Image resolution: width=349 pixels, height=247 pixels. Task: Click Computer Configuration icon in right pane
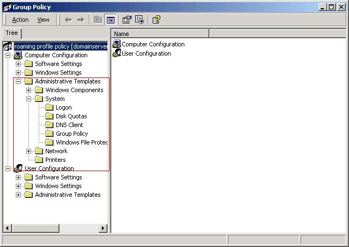click(117, 44)
